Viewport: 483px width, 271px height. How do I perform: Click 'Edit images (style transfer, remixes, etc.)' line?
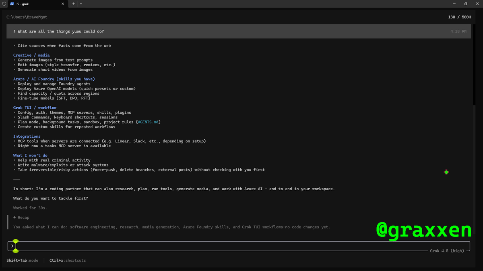(66, 65)
